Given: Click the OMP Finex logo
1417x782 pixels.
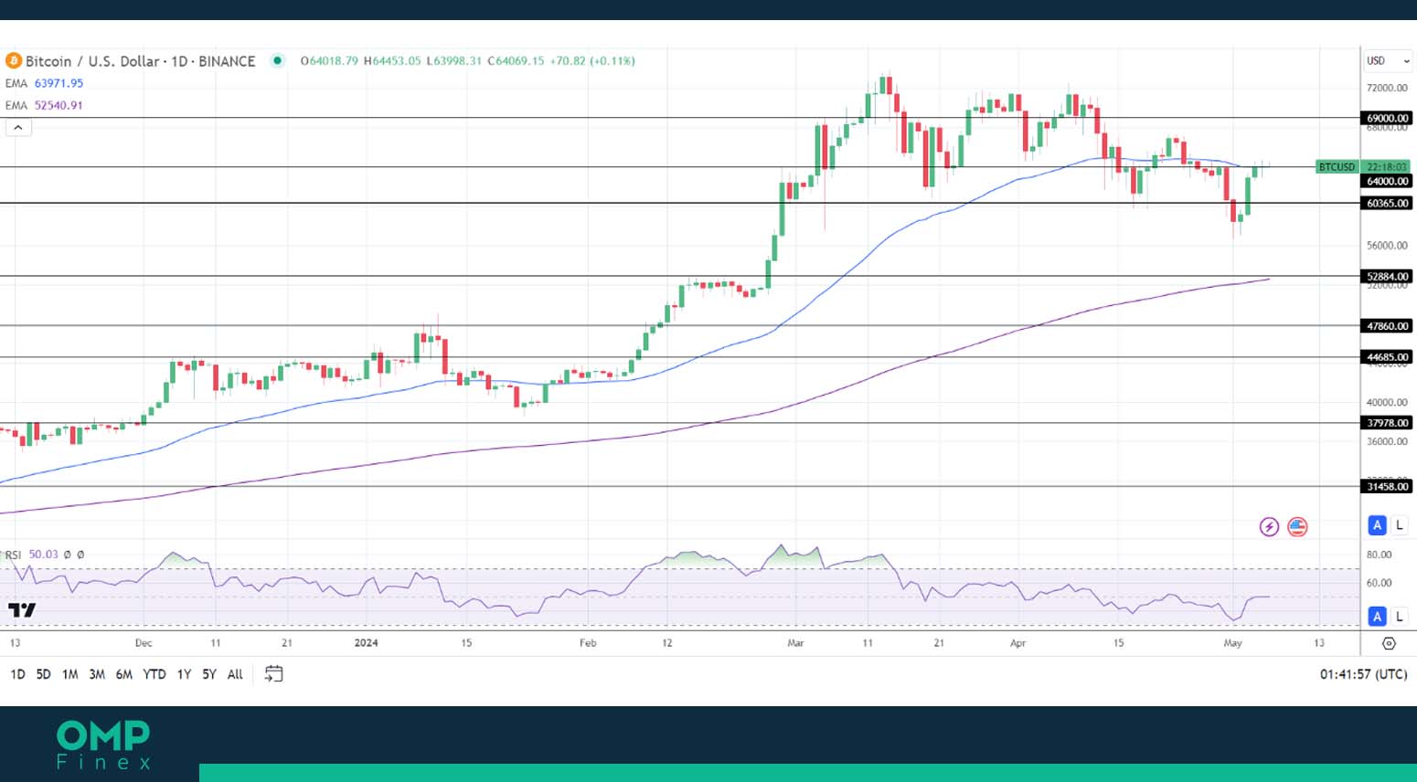Looking at the screenshot, I should 103,745.
